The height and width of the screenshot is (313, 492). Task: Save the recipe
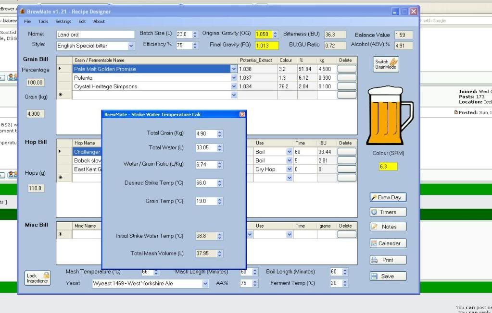[x=388, y=276]
